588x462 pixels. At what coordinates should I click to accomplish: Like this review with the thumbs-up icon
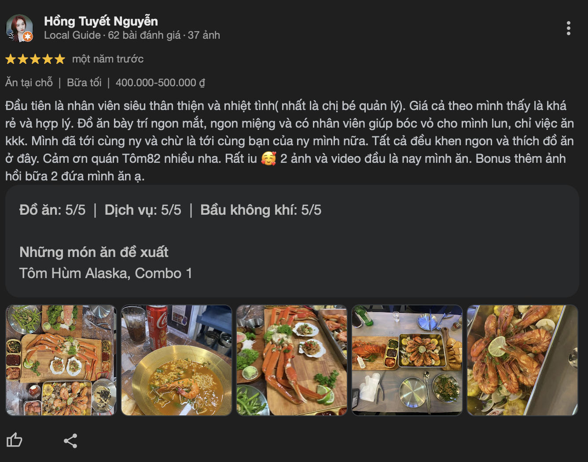tap(15, 440)
